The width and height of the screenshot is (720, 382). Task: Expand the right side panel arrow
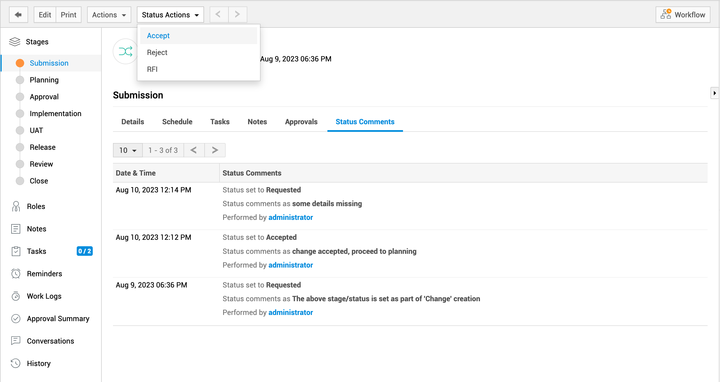pyautogui.click(x=715, y=93)
